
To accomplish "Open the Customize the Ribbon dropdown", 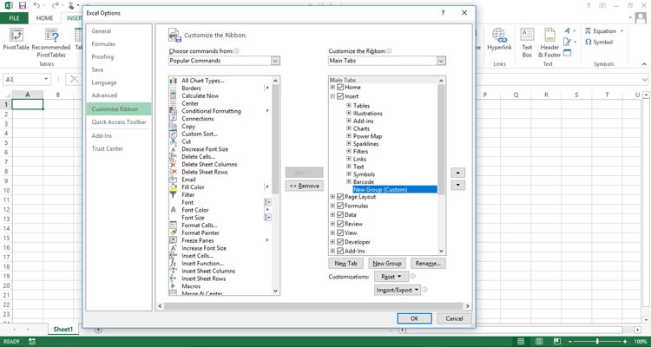I will coord(441,61).
